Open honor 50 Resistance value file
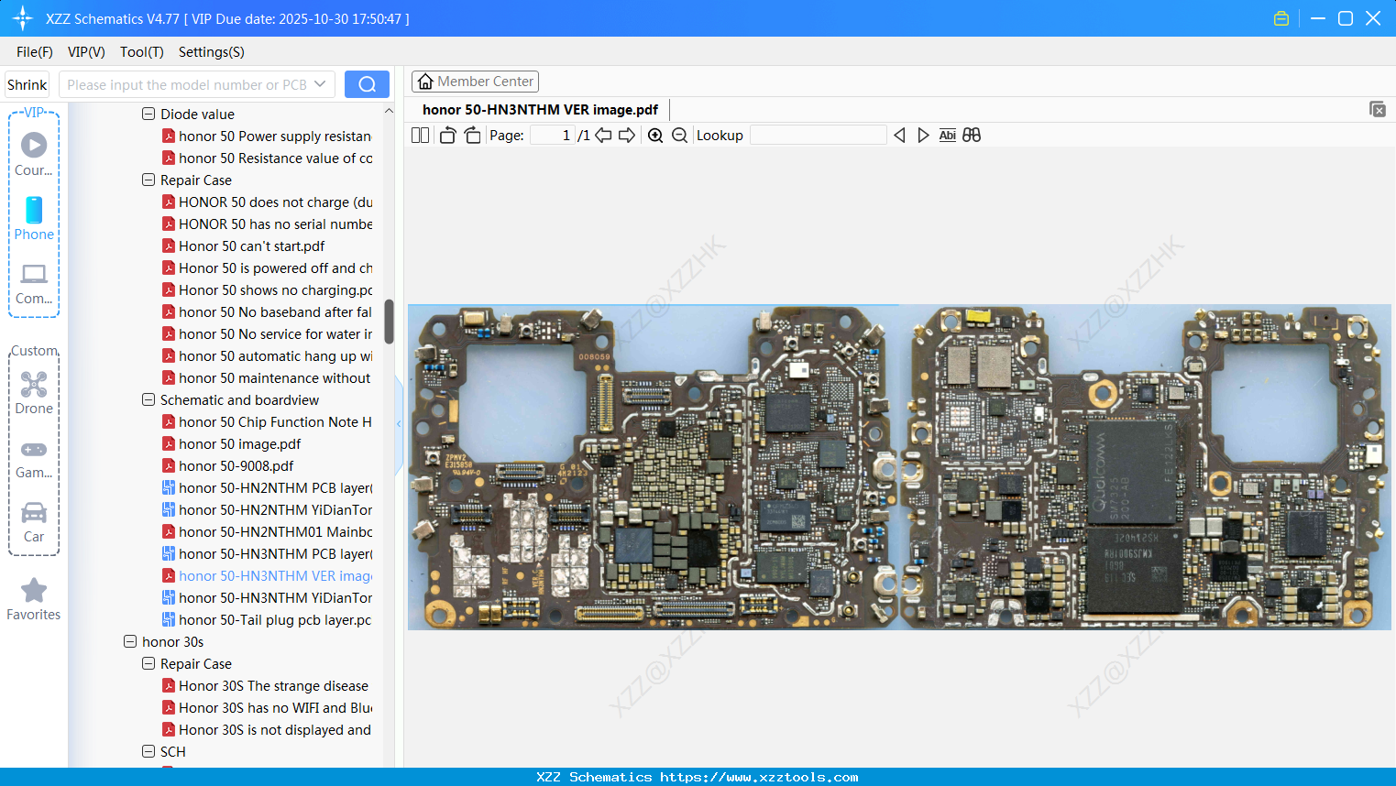Image resolution: width=1396 pixels, height=786 pixels. pyautogui.click(x=267, y=158)
